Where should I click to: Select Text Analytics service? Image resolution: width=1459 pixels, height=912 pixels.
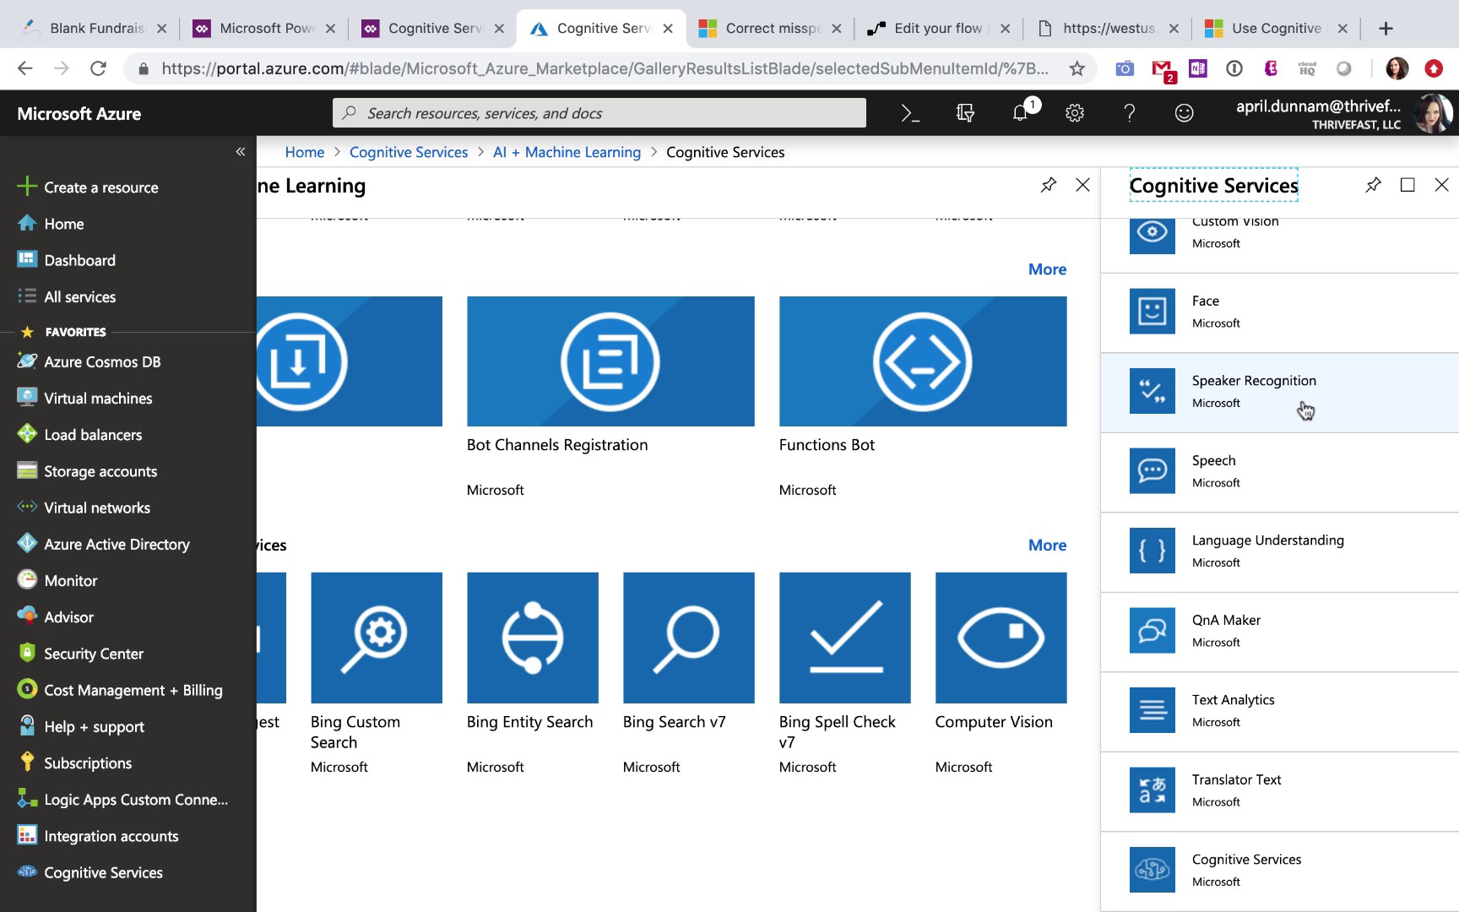[x=1280, y=711]
